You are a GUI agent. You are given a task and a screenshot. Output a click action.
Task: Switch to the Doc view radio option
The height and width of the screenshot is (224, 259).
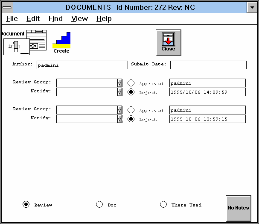(x=99, y=205)
